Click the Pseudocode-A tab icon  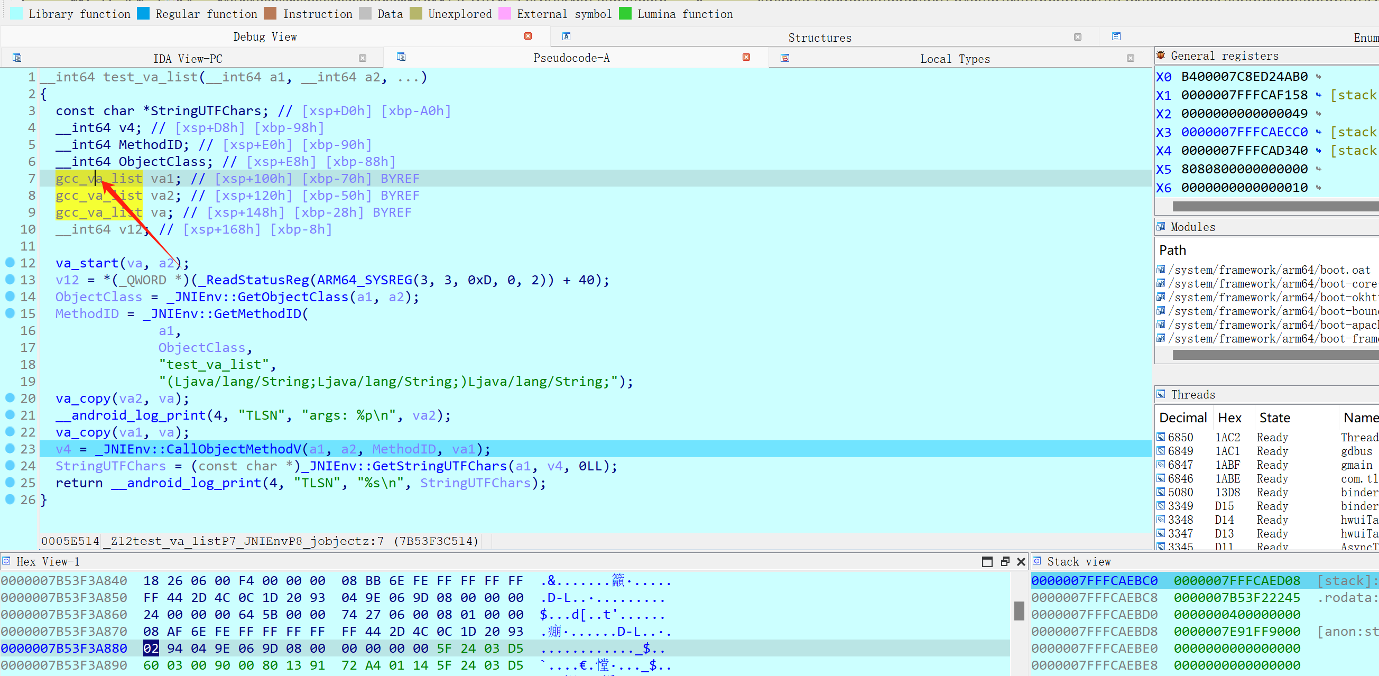pos(401,57)
